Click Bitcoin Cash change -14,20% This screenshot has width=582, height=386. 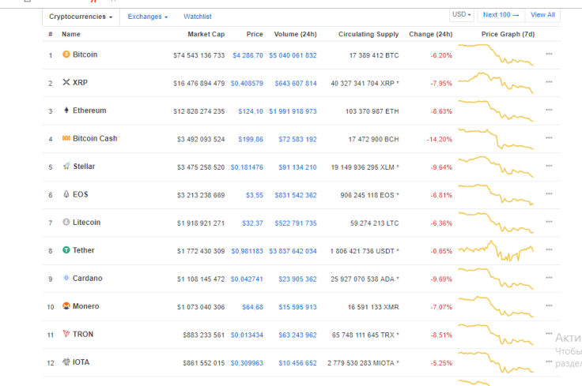(440, 139)
